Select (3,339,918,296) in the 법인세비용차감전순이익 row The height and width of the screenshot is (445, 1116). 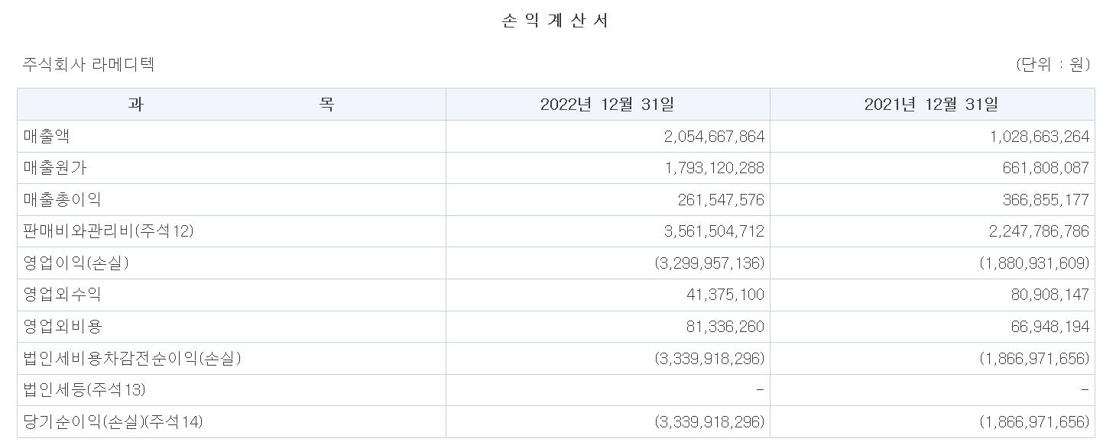(709, 358)
